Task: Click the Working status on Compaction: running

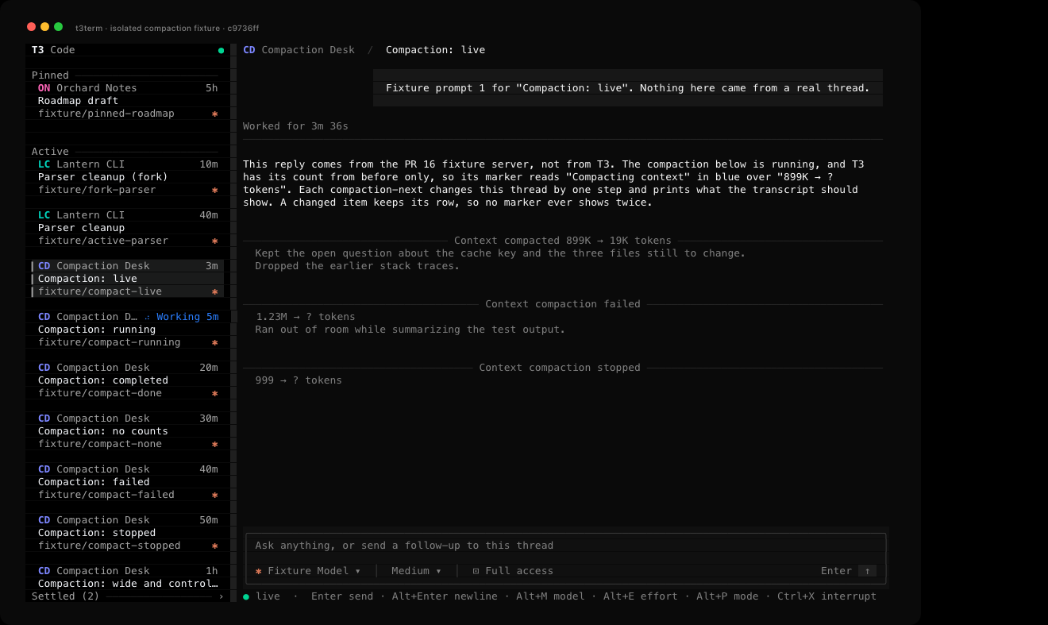Action: (x=181, y=317)
